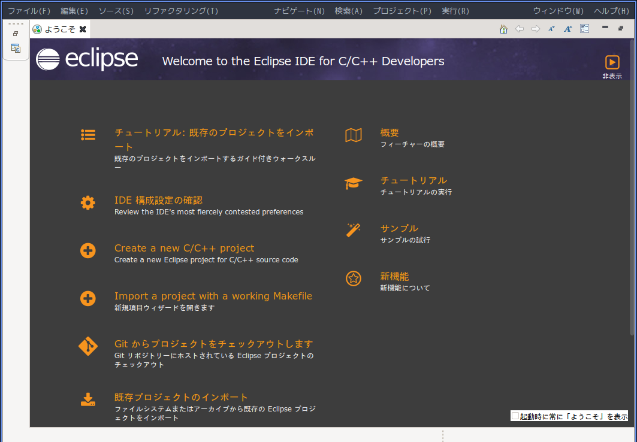Viewport: 637px width, 442px height.
Task: Open the サンプル link
Action: point(399,229)
